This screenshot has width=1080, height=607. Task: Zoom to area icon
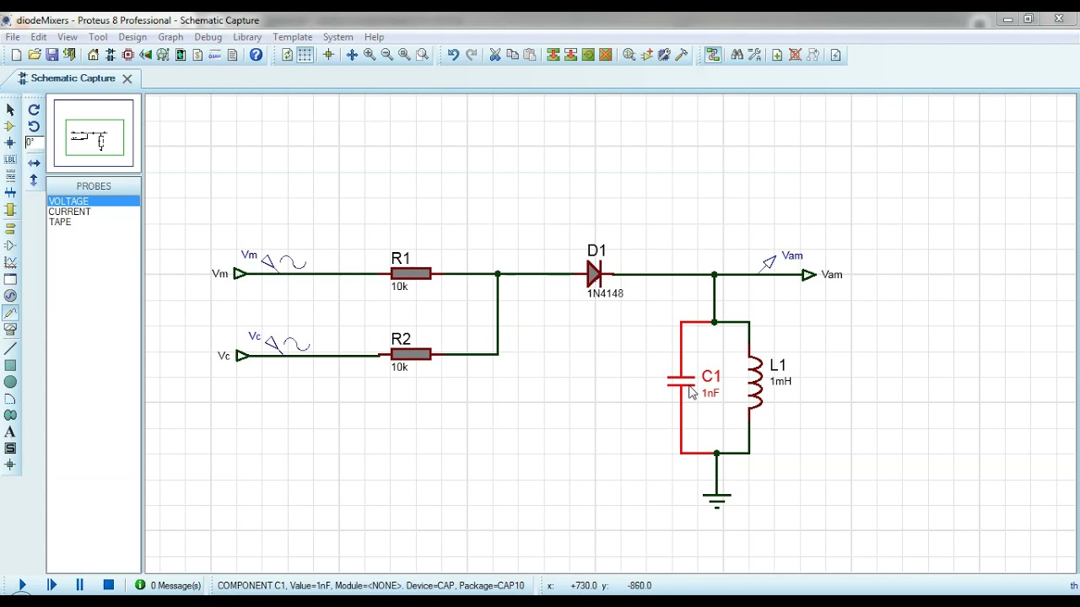click(x=423, y=55)
